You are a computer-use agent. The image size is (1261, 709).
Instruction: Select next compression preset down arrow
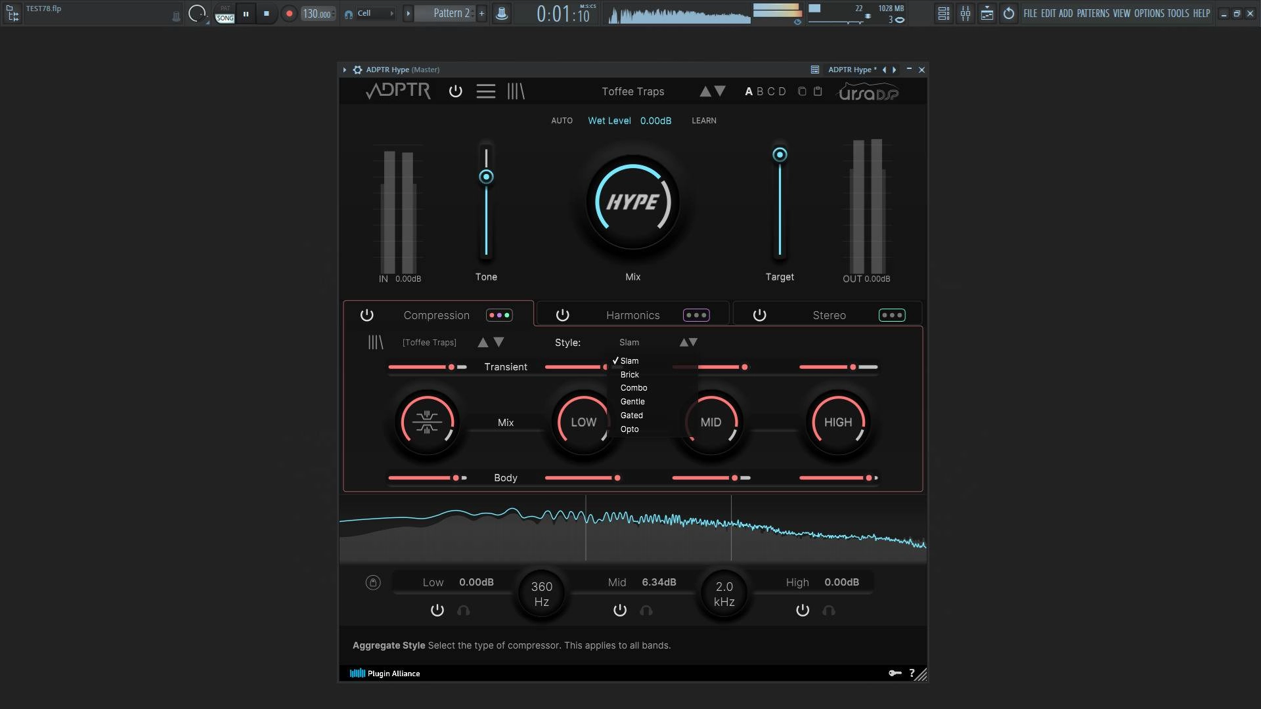(498, 342)
